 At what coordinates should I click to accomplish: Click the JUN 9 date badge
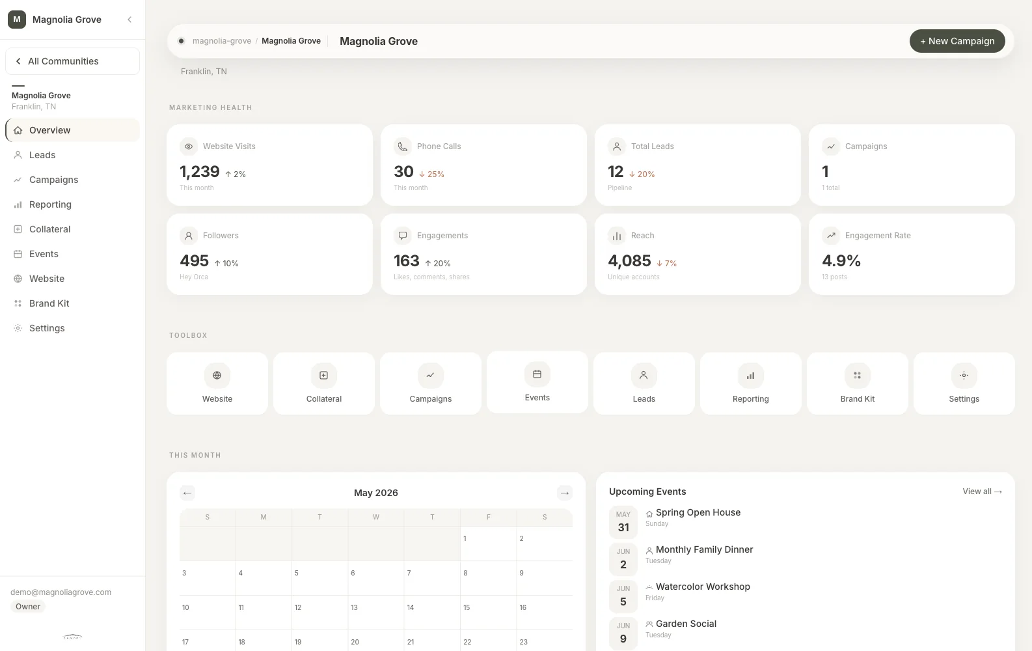623,633
